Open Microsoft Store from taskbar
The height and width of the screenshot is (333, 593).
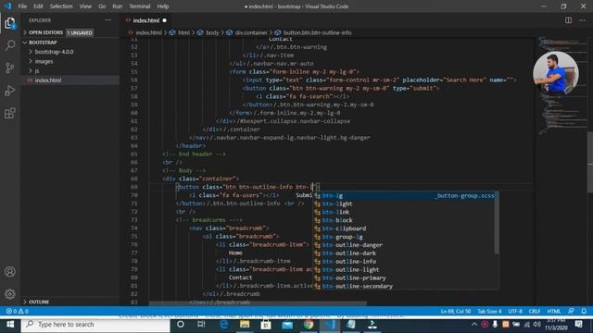[266, 325]
